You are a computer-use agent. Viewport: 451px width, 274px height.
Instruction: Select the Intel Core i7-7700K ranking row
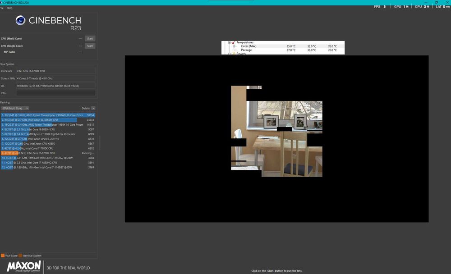[48, 148]
